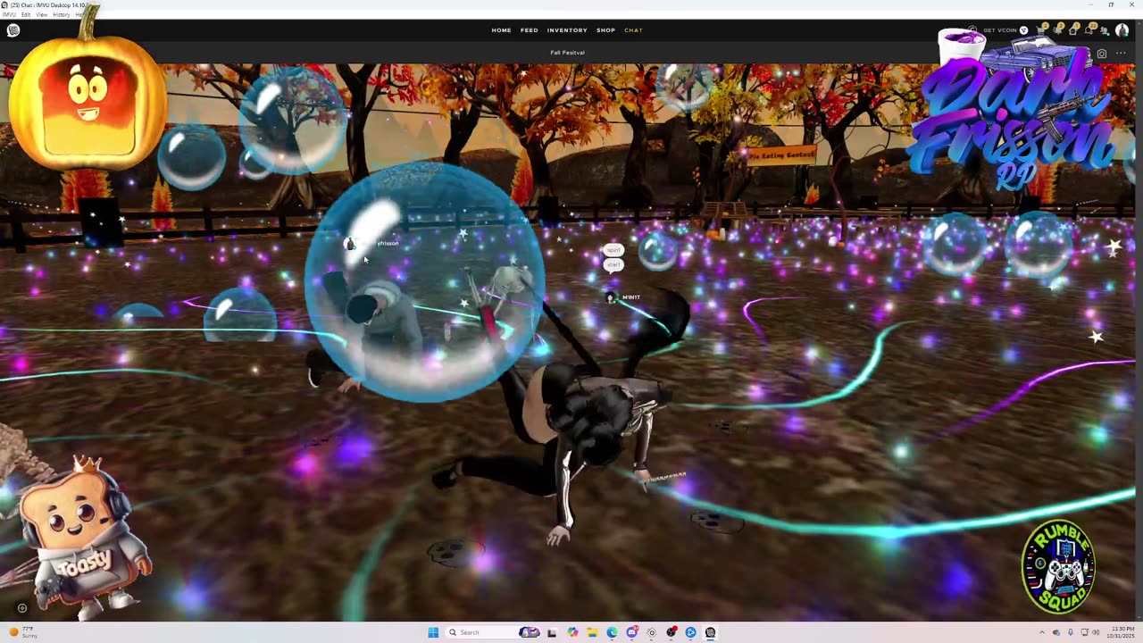
Task: Click the lower speech bubble pill
Action: [613, 264]
